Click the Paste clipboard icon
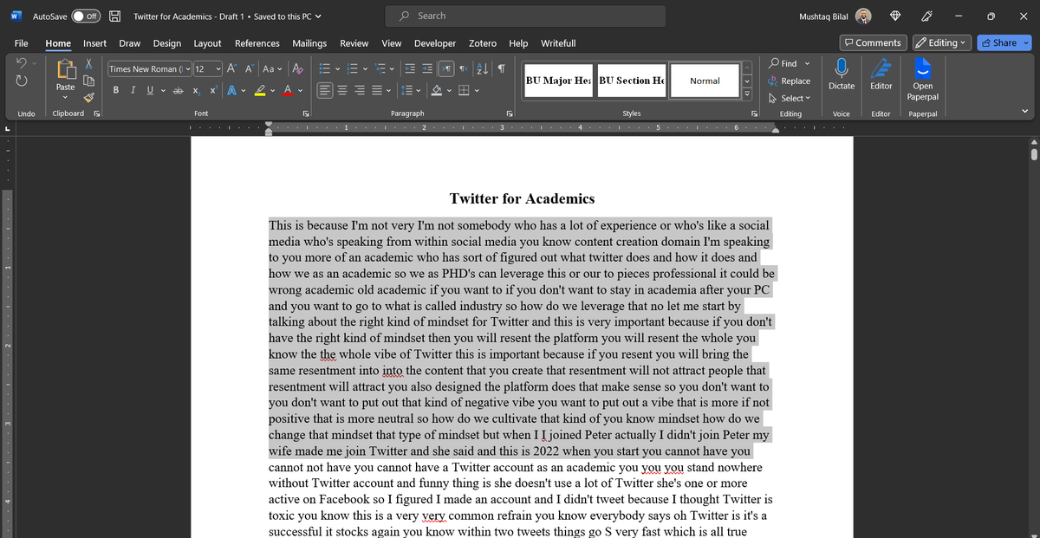Screen dimensions: 1040x538 point(66,68)
